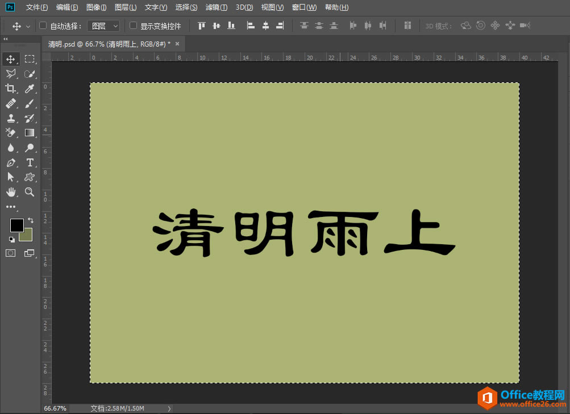
Task: Open the black foreground color swatch
Action: 16,225
